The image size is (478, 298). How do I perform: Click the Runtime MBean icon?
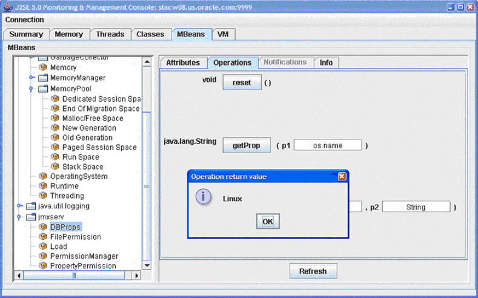click(43, 186)
